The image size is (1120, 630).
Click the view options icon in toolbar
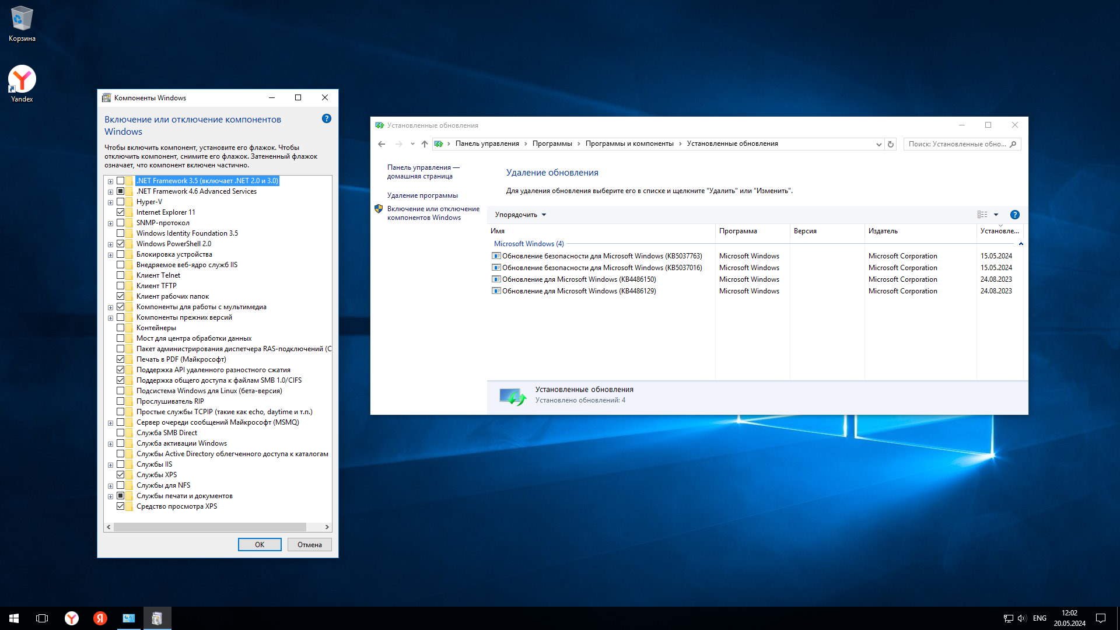pyautogui.click(x=982, y=215)
